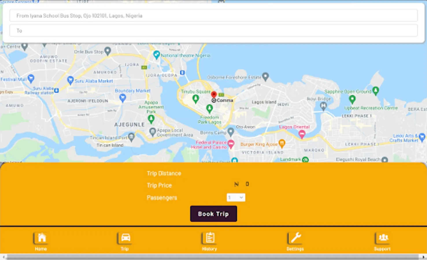The width and height of the screenshot is (427, 260).
Task: Click the scrollbar right arrow
Action: click(424, 257)
